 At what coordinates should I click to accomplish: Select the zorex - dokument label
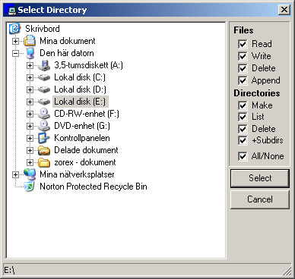(x=85, y=162)
